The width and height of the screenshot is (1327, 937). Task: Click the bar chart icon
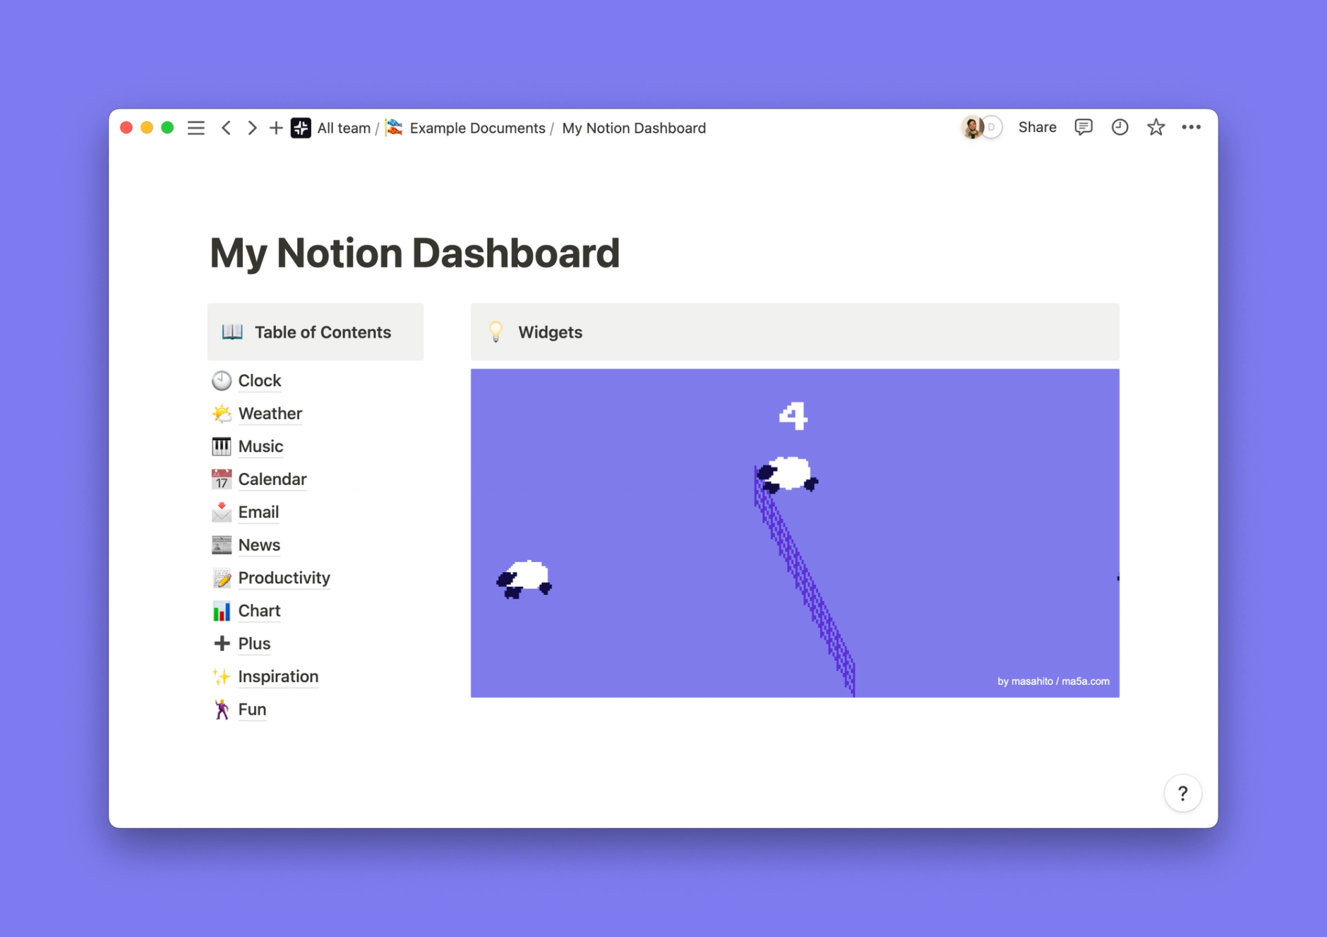pos(222,610)
